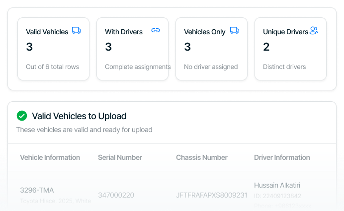Click the link icon beside With Drivers
Viewport: 344px width, 211px height.
(x=156, y=30)
